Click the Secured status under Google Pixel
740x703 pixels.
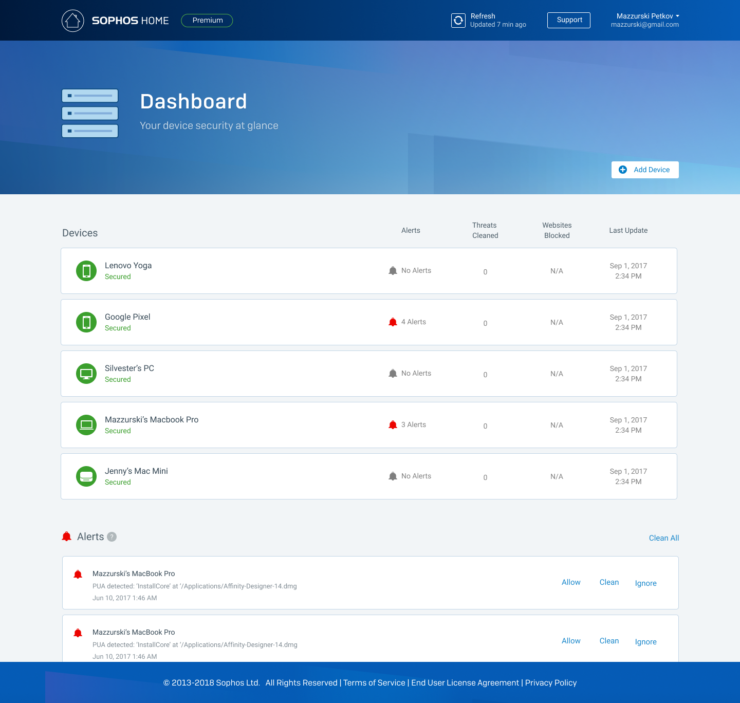pos(118,328)
